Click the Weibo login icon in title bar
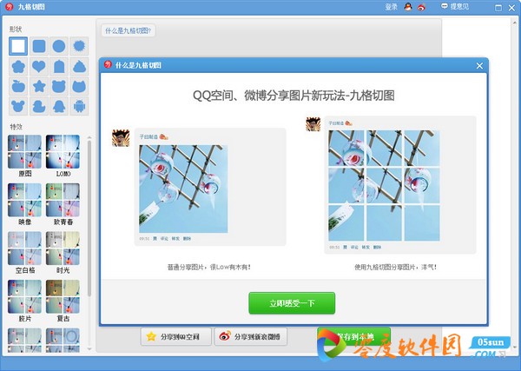 coord(421,7)
